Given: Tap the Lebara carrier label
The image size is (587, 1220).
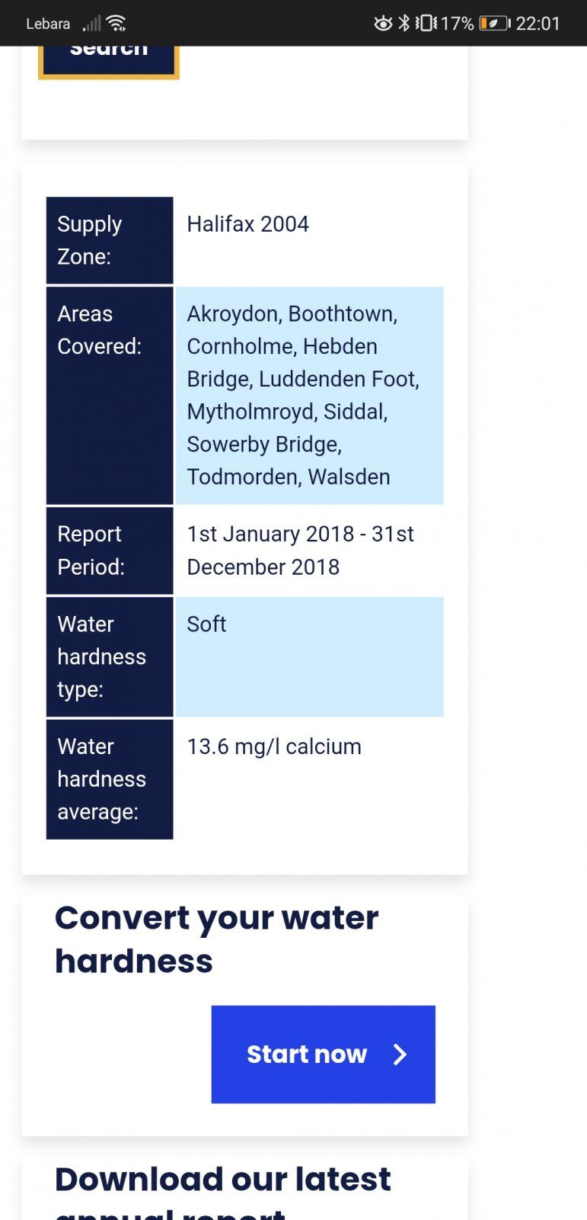Looking at the screenshot, I should pyautogui.click(x=48, y=24).
